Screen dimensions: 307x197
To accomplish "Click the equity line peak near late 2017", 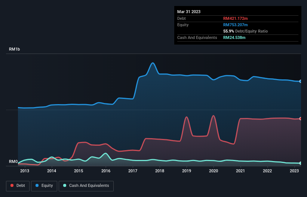I will (x=153, y=63).
